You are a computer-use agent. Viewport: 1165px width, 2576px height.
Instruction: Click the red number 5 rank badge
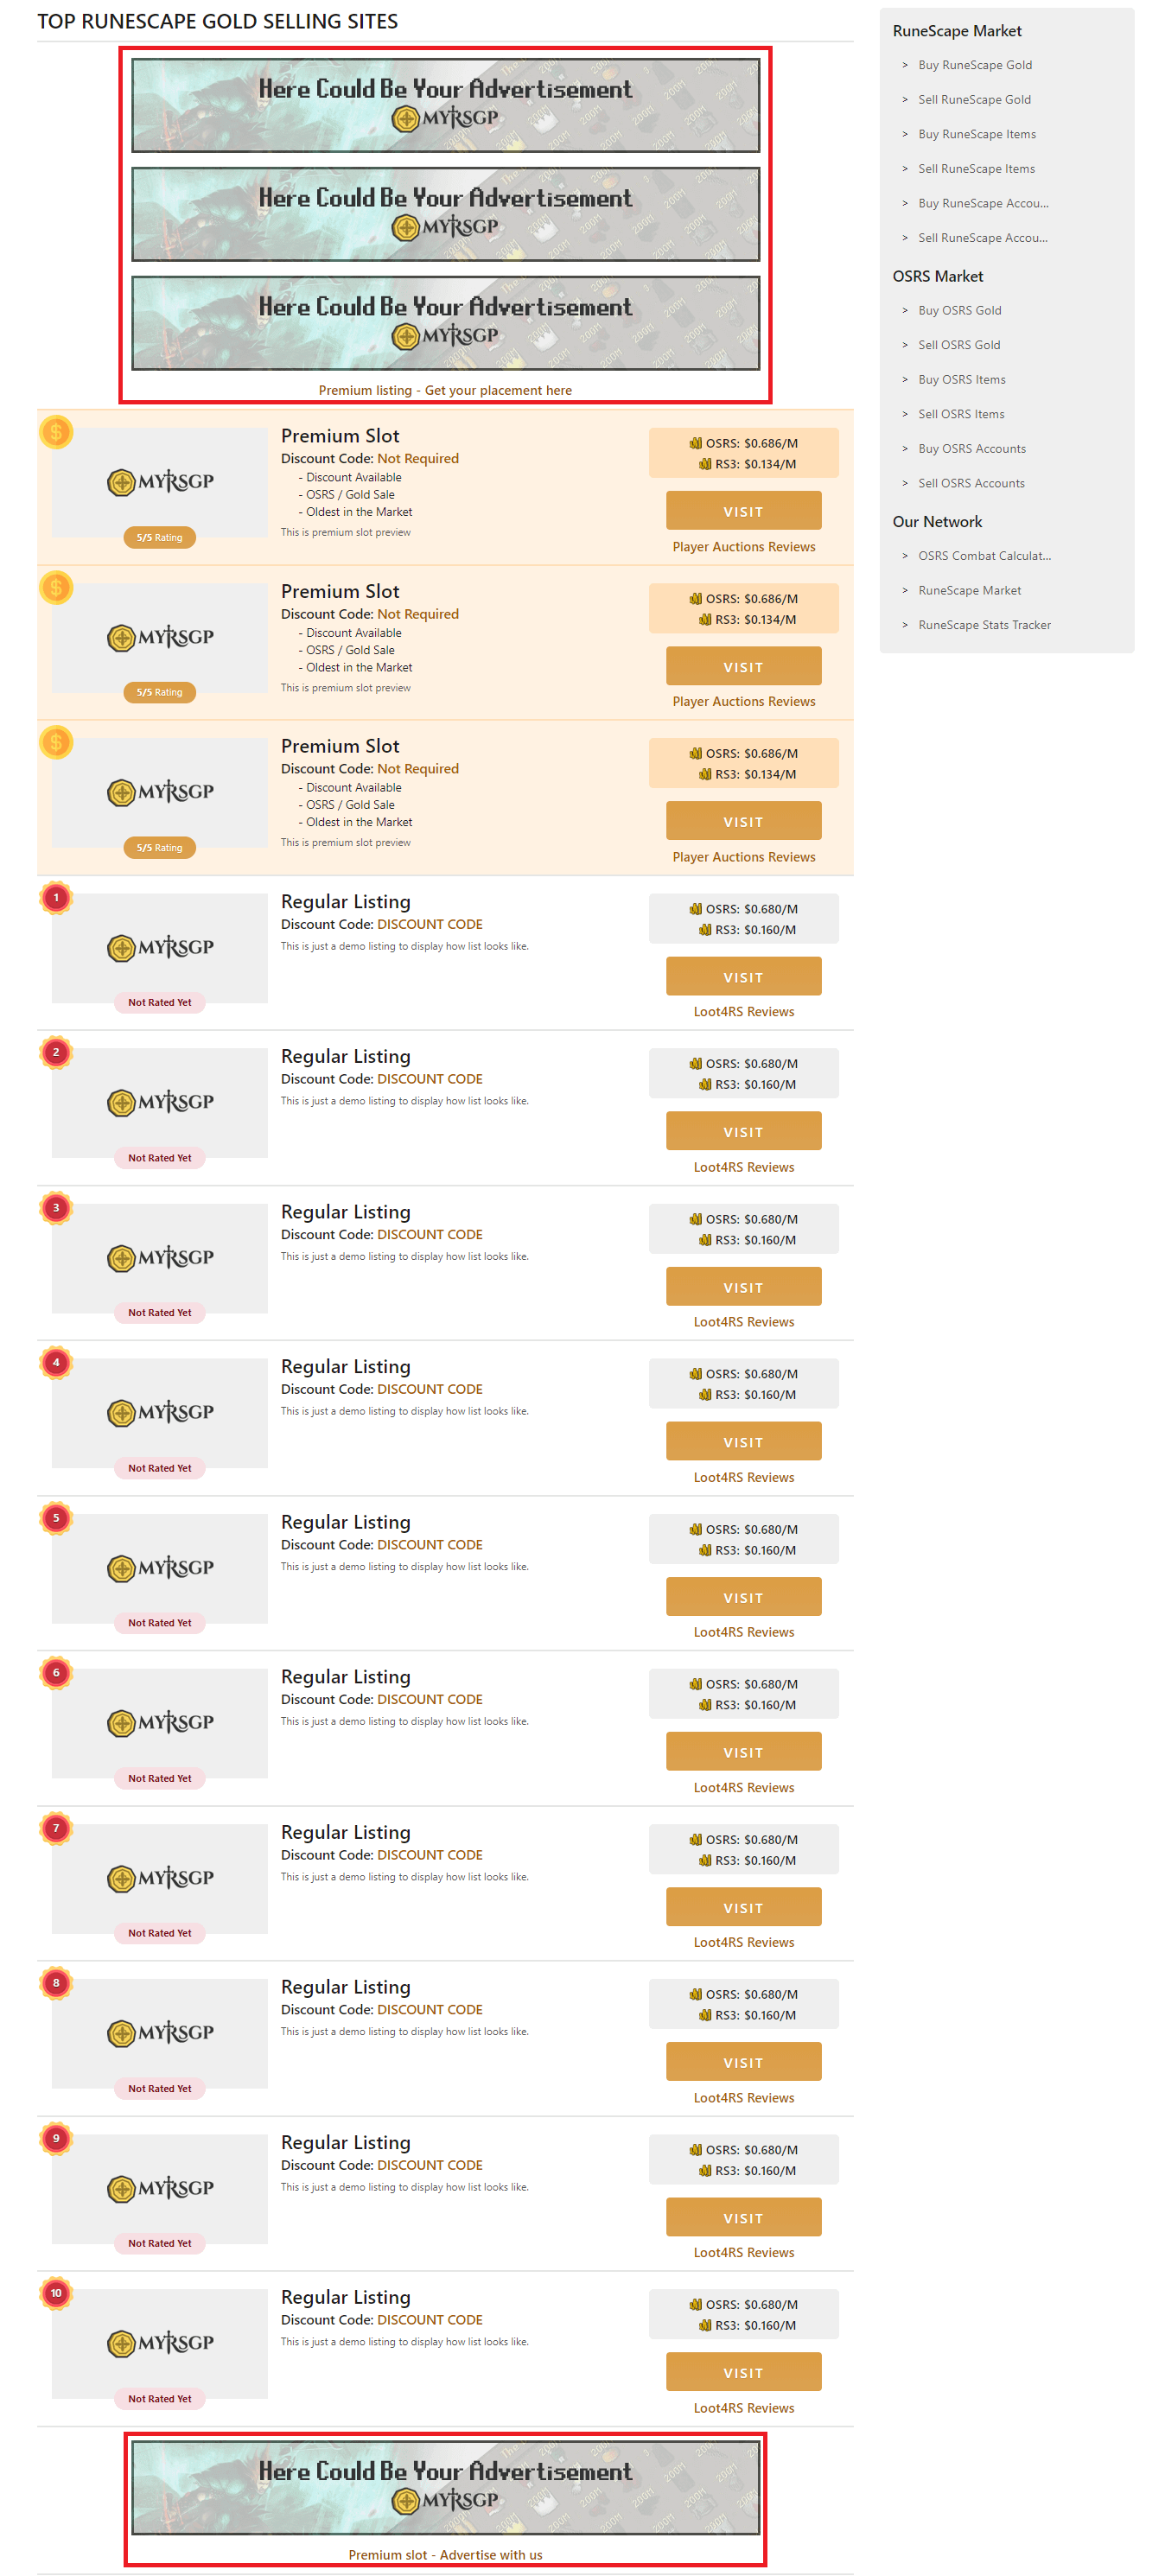[56, 1518]
